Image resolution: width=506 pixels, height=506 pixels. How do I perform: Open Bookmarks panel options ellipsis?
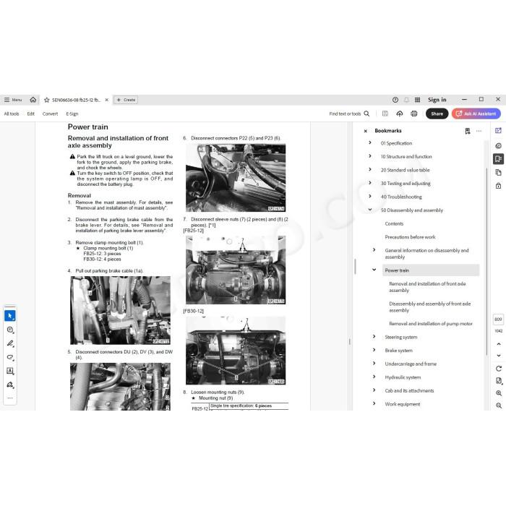point(479,131)
